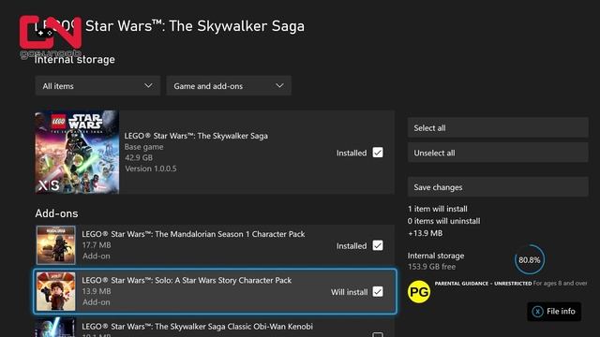Screen dimensions: 600x337
Task: Toggle Solo Character Pack Will install checkbox
Action: 378,292
